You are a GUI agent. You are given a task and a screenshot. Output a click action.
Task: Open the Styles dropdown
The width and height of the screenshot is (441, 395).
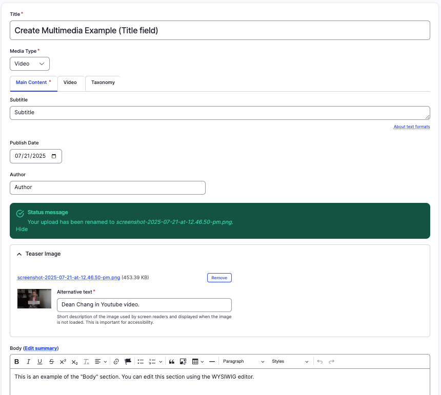[x=290, y=362]
